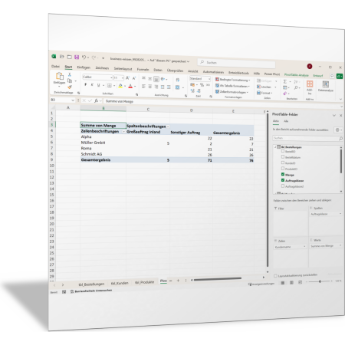Apply the yellow fill color bucket

click(x=120, y=86)
